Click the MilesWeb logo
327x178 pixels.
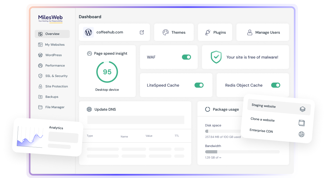tap(50, 19)
